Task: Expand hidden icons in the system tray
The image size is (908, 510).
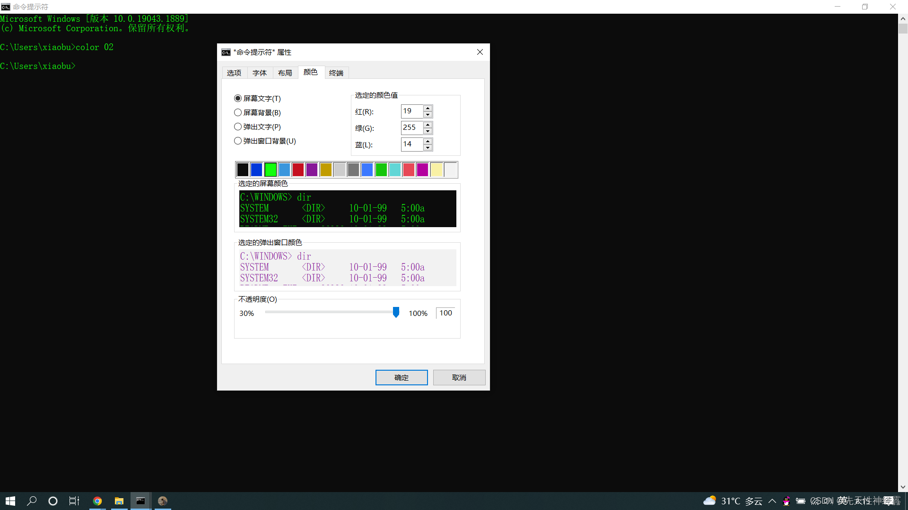Action: (x=772, y=501)
